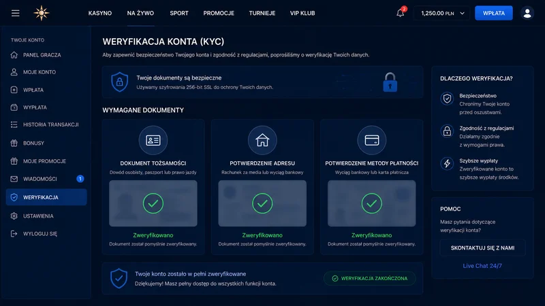Click the sun logo in the header
Viewport: 545px width, 306px height.
(42, 13)
